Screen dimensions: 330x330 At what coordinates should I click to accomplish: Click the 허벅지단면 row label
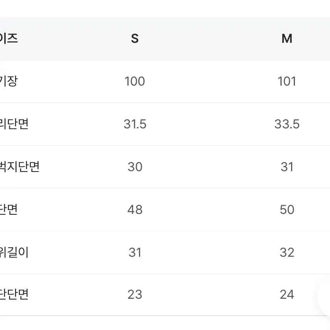tap(20, 167)
